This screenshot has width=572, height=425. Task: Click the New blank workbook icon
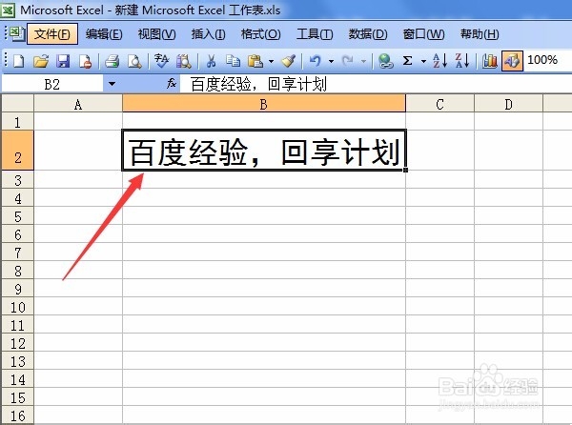click(19, 60)
